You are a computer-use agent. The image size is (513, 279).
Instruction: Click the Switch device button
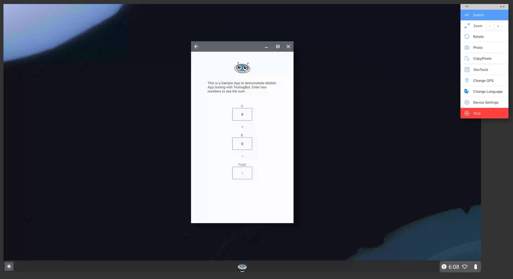click(x=484, y=15)
